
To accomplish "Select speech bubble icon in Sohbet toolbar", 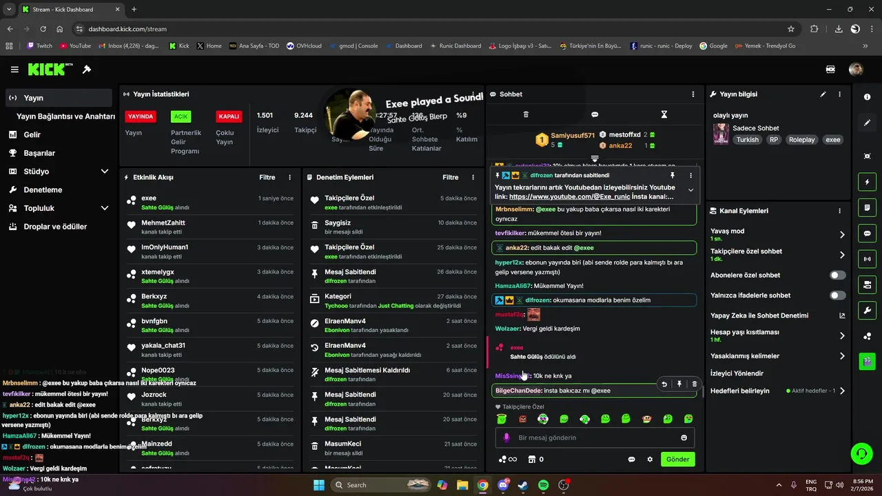I will click(x=595, y=114).
